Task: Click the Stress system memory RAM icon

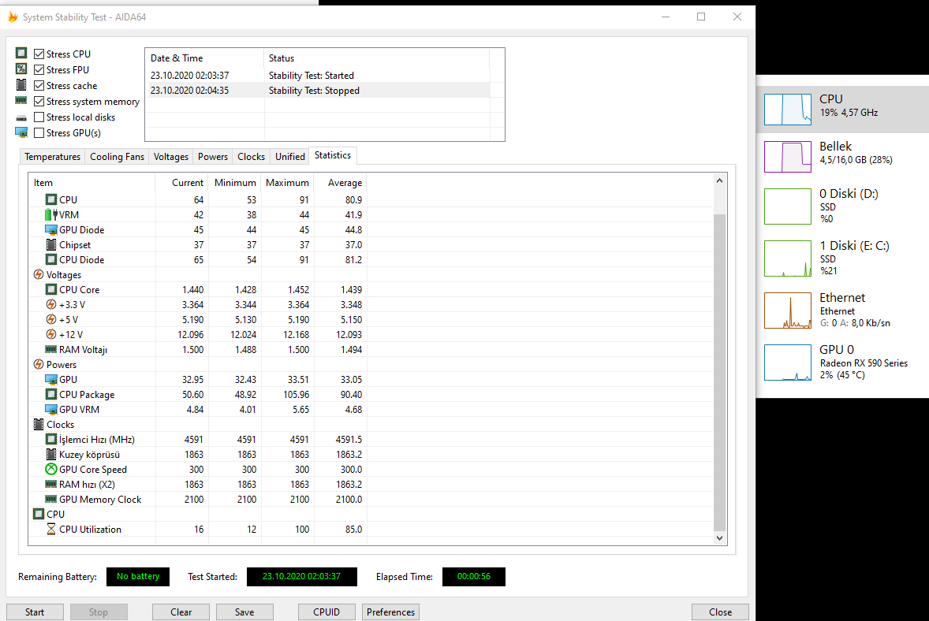Action: 21,101
